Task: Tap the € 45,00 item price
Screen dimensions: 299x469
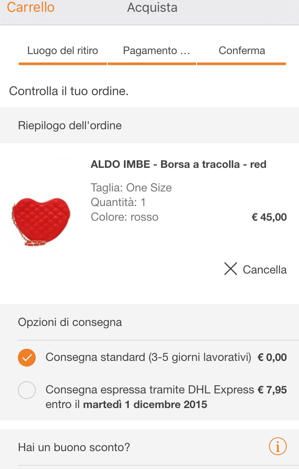Action: point(269,217)
